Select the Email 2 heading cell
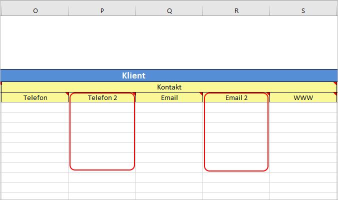338x200 pixels. [236, 97]
